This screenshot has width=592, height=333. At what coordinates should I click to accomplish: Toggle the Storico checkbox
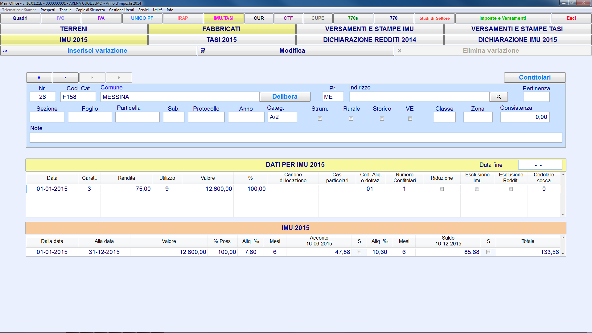pyautogui.click(x=382, y=118)
